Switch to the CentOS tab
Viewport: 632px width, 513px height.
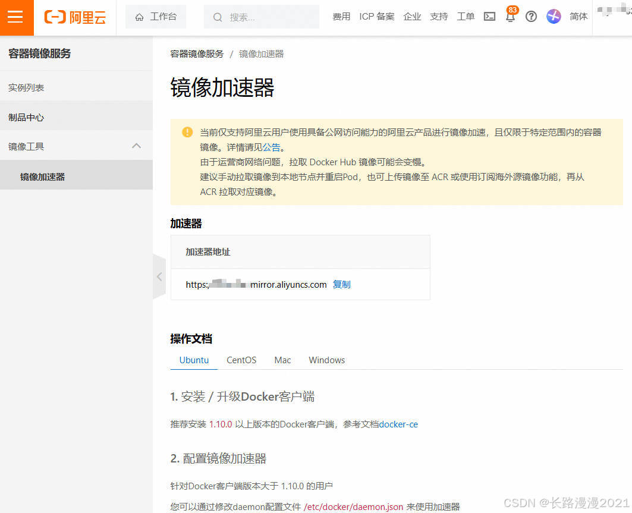[x=241, y=360]
